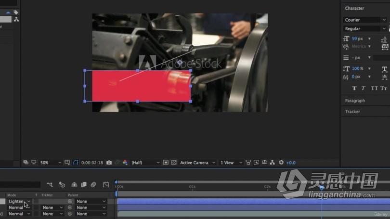This screenshot has height=219, width=390.
Task: Toggle Preserve Transparency on the Lighten layer
Action: [x=36, y=201]
